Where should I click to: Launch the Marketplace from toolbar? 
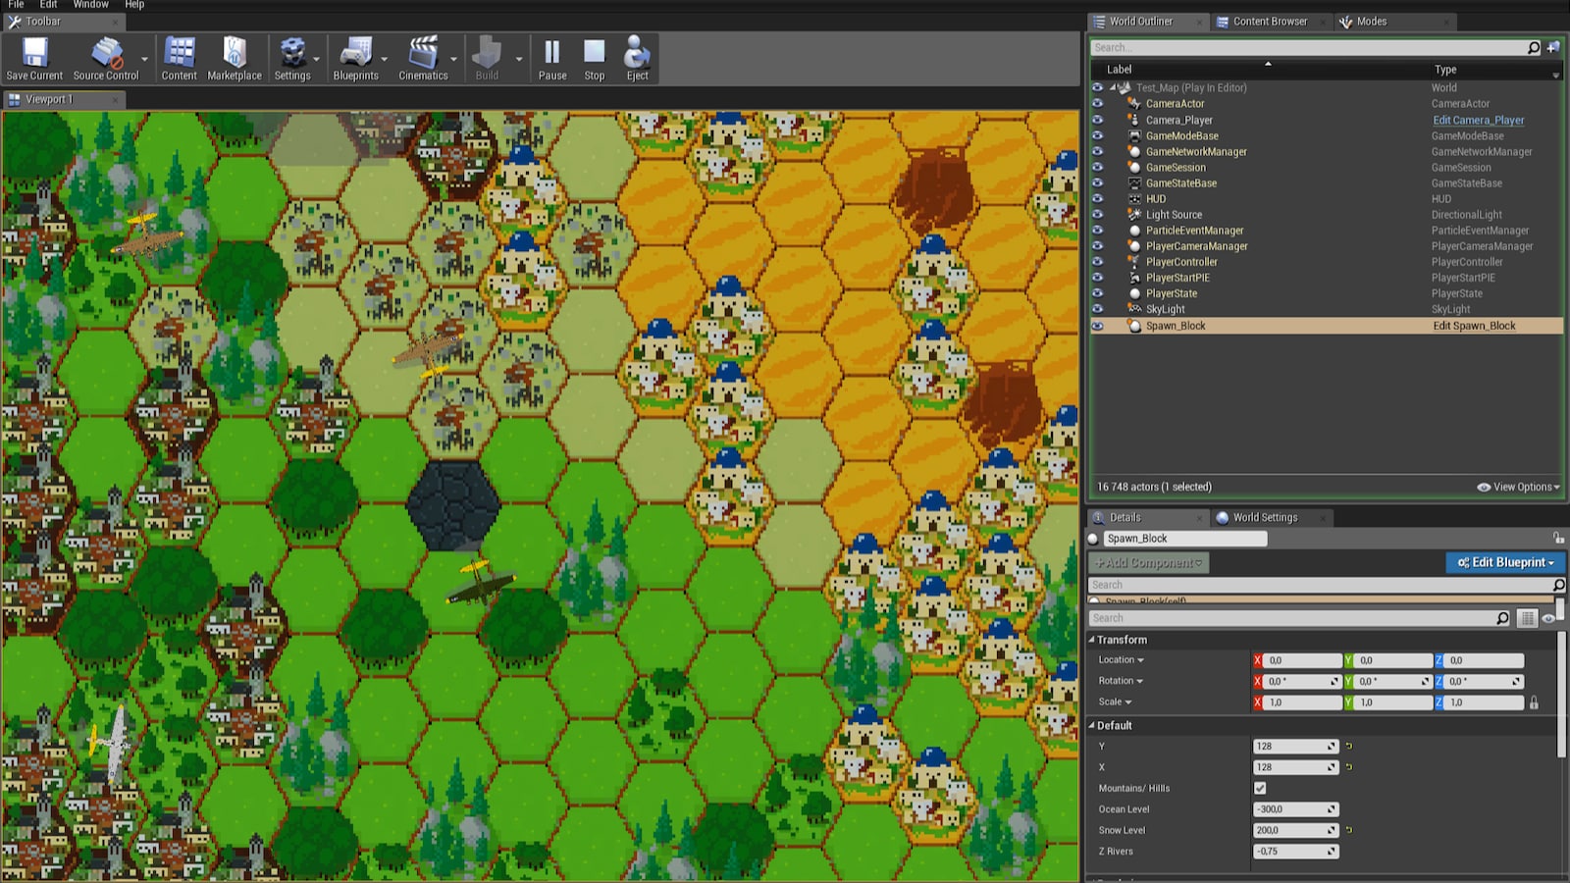click(x=235, y=59)
